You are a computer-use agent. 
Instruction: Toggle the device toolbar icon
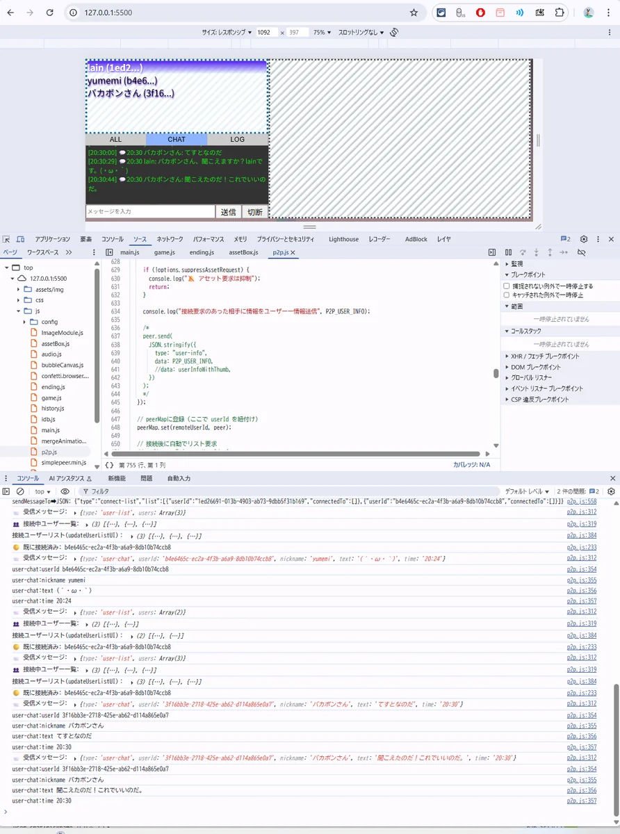[x=21, y=239]
